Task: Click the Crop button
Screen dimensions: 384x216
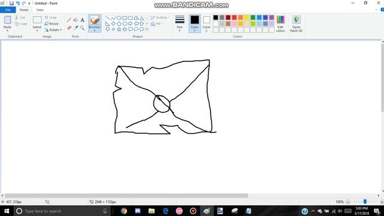Action: point(50,17)
